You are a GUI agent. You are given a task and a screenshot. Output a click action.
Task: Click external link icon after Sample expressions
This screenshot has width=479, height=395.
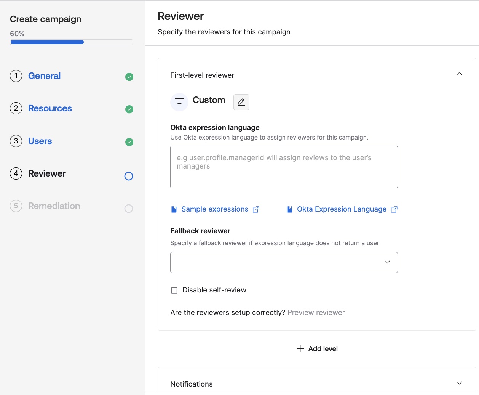tap(256, 209)
